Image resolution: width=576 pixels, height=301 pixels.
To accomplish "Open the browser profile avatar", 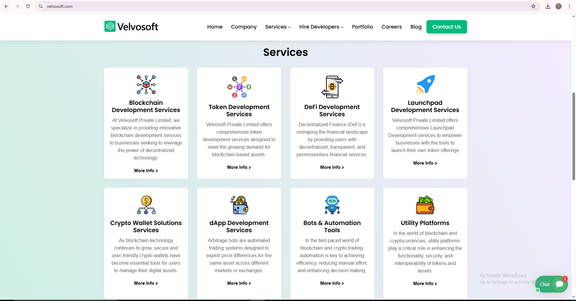I will 559,6.
